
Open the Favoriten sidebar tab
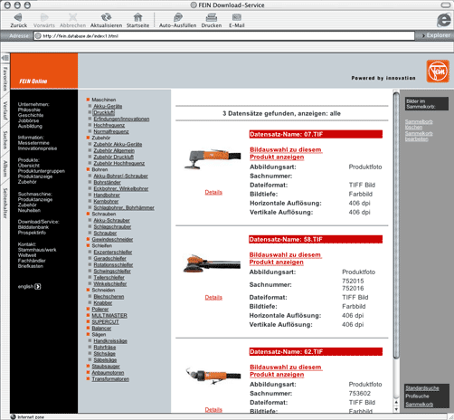tap(5, 79)
